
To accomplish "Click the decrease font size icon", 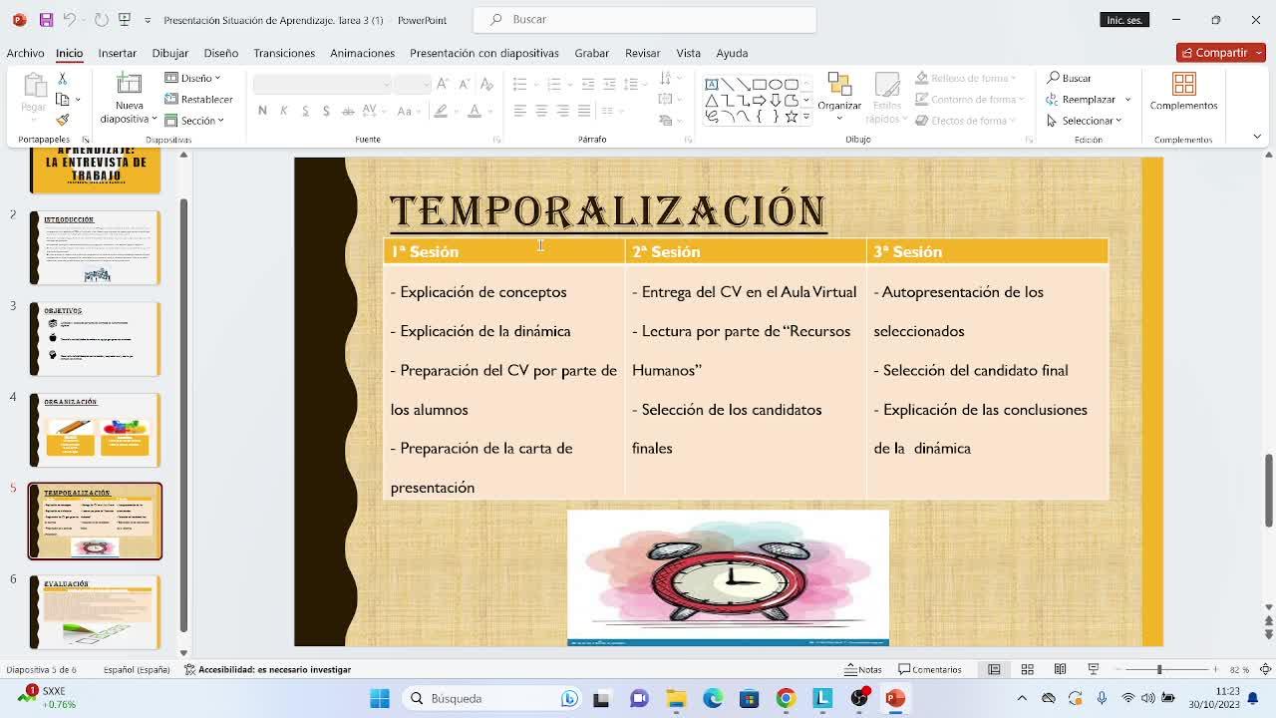I will (x=464, y=84).
